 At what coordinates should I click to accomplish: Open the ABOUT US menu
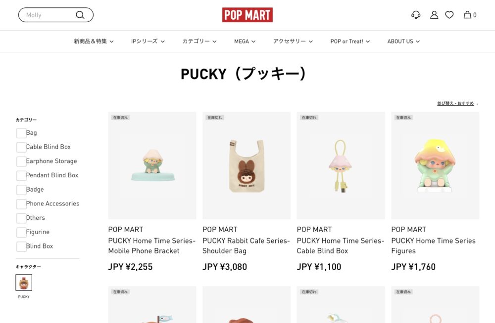point(403,41)
